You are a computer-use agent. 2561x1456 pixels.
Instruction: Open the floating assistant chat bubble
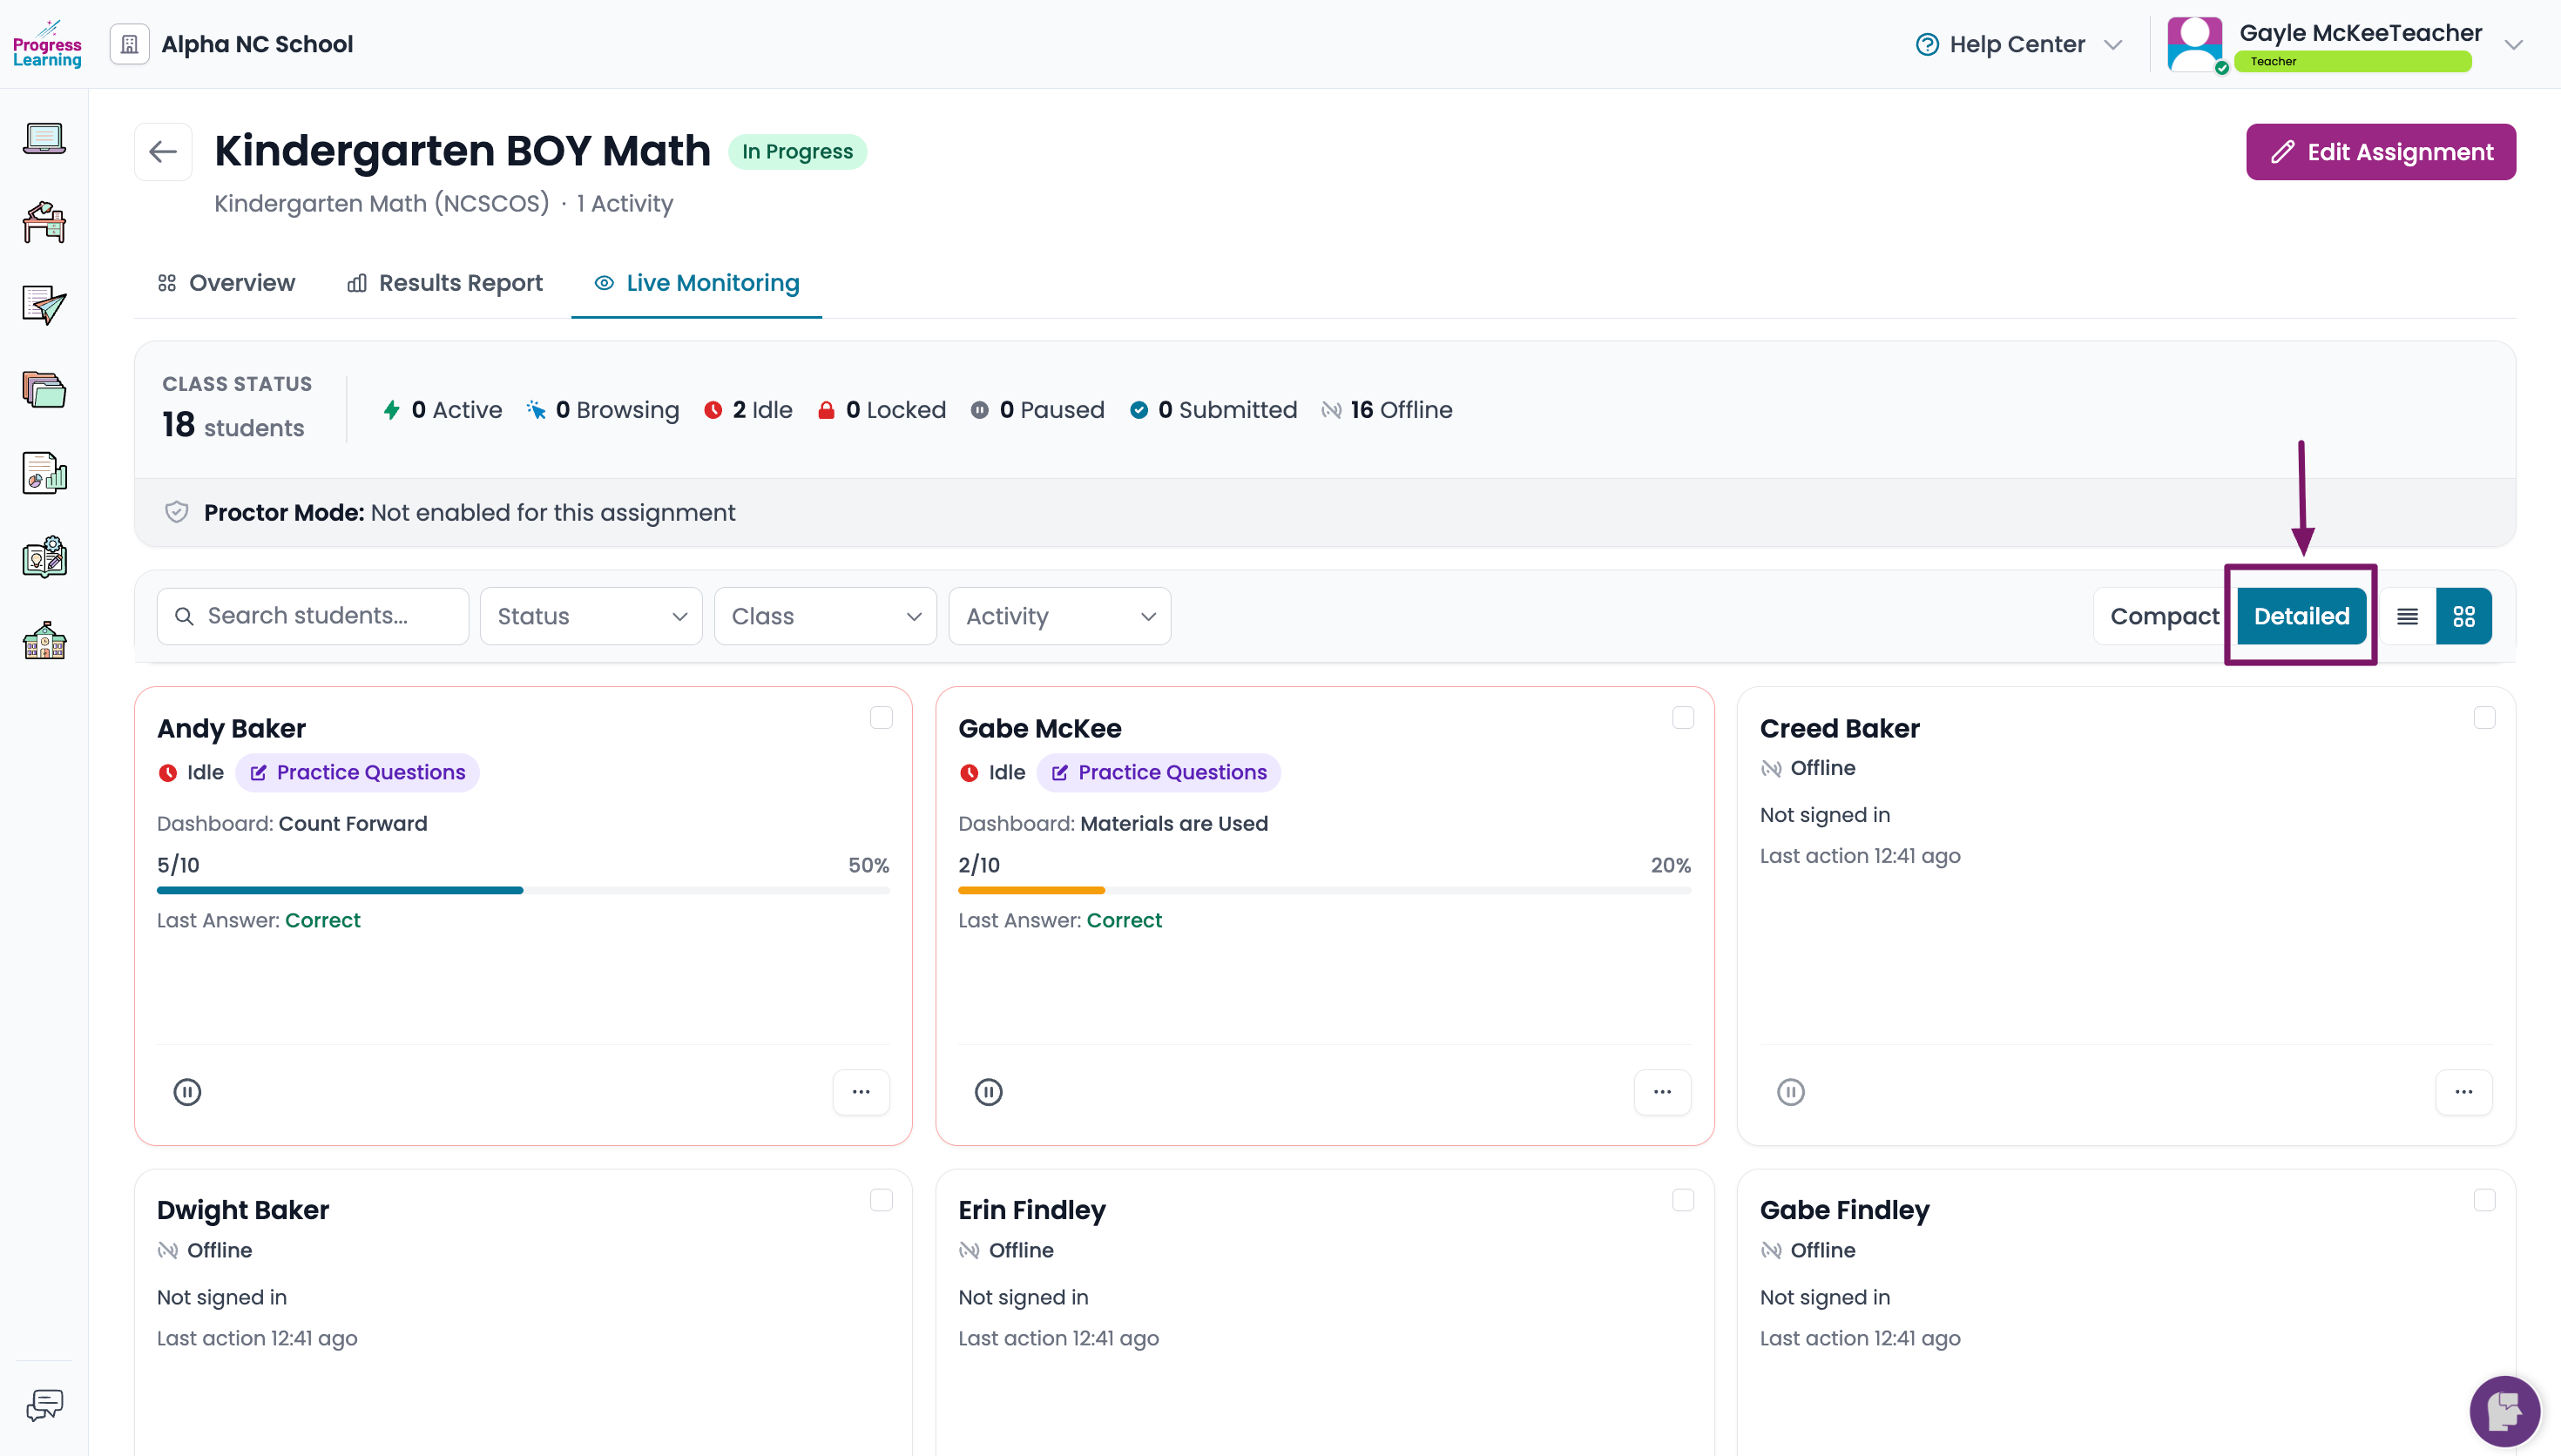coord(2505,1412)
